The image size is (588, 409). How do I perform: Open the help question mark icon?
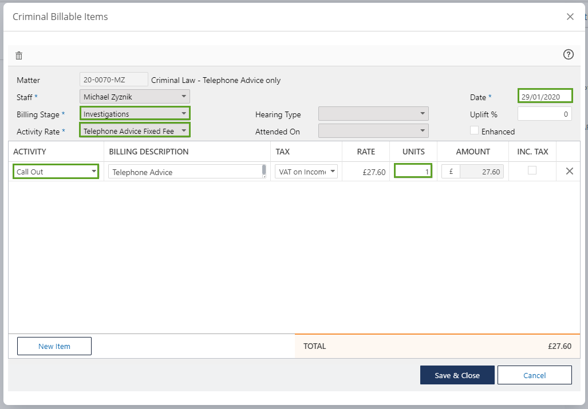(x=568, y=55)
